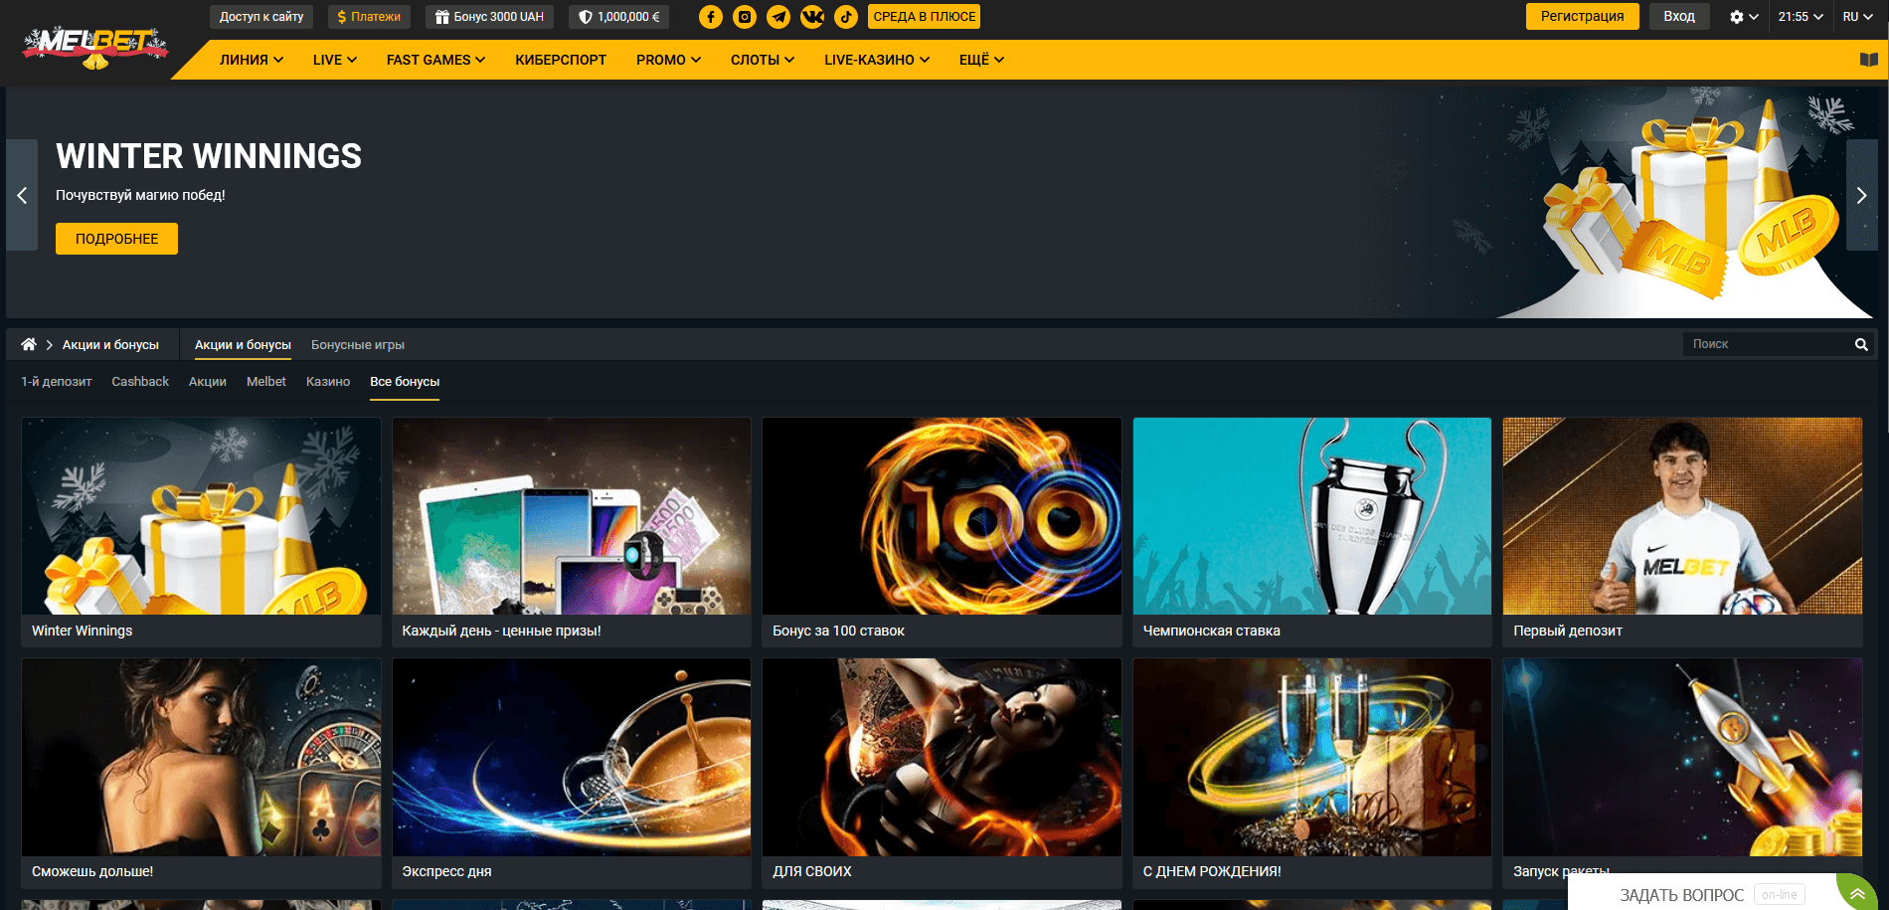This screenshot has height=910, width=1889.
Task: Filter by 1-й депозит tab
Action: [57, 382]
